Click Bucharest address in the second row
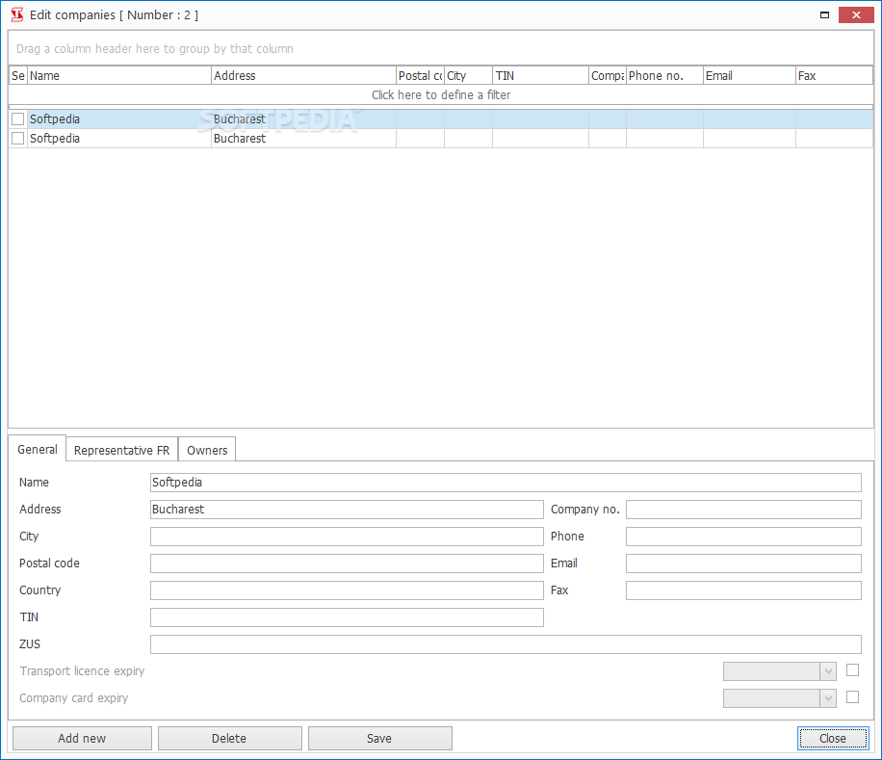 303,138
